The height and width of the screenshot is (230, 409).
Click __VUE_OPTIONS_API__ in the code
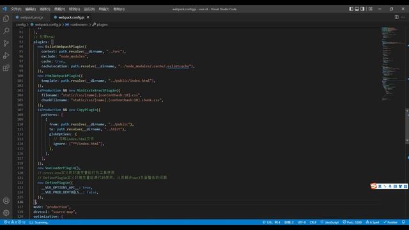click(x=60, y=187)
